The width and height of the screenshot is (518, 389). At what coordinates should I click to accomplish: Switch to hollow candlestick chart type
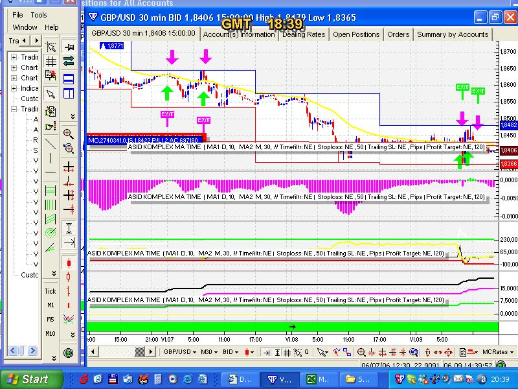pos(69,277)
